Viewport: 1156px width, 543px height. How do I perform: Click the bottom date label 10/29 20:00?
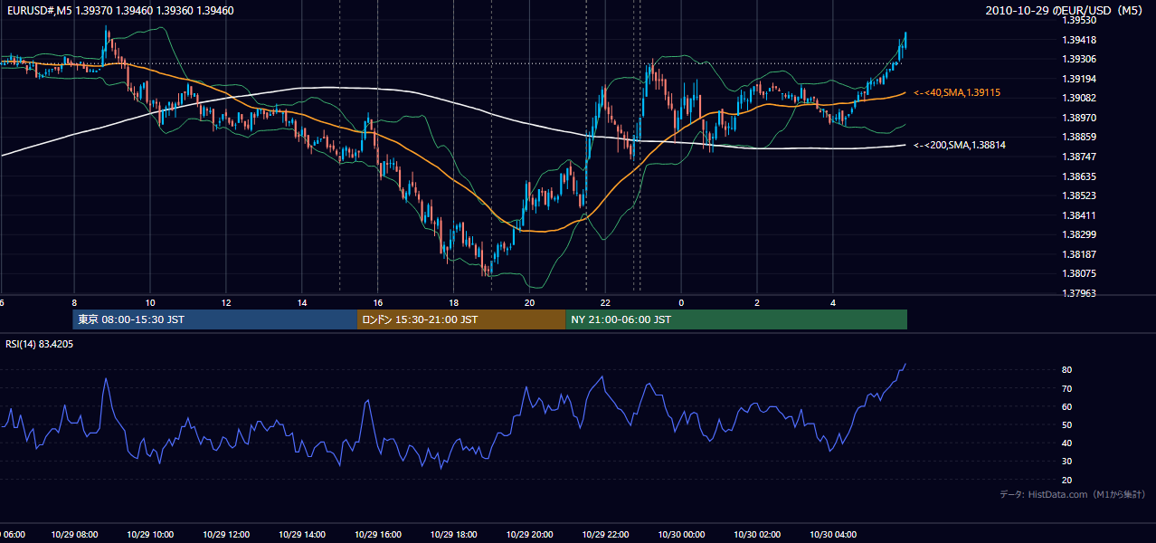[528, 535]
